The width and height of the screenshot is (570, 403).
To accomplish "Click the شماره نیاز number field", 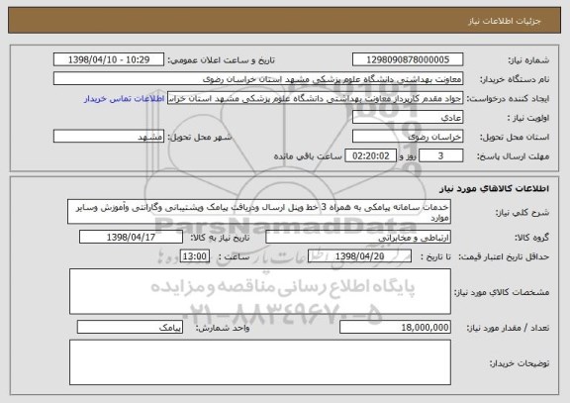I will [408, 59].
